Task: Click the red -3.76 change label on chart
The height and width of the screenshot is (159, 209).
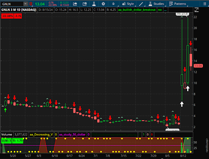Action: 18,16
